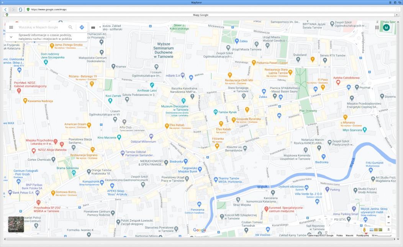This screenshot has height=247, width=403.
Task: Click the Wyższe Seminarium Duchowne label
Action: point(164,50)
